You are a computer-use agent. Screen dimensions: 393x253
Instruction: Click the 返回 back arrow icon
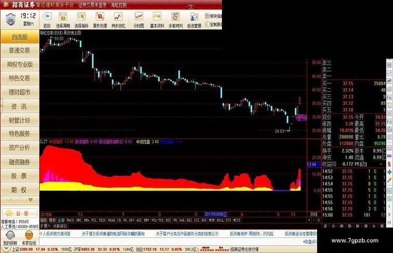47,17
